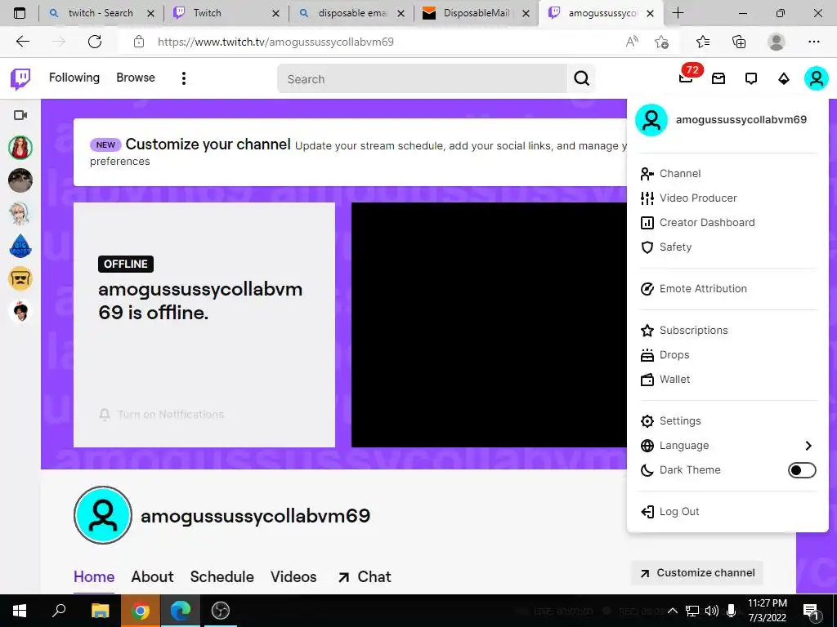The width and height of the screenshot is (837, 627).
Task: Select Safety in the user menu
Action: click(728, 247)
